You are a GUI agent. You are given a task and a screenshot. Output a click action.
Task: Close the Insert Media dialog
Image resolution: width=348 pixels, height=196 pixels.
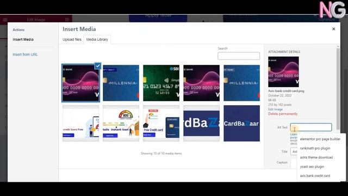point(333,29)
